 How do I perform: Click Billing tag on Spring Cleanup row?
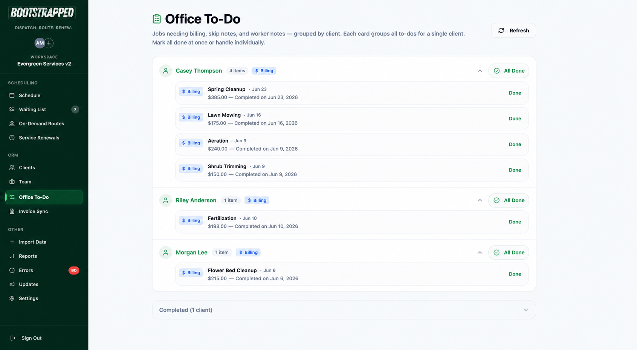tap(191, 91)
